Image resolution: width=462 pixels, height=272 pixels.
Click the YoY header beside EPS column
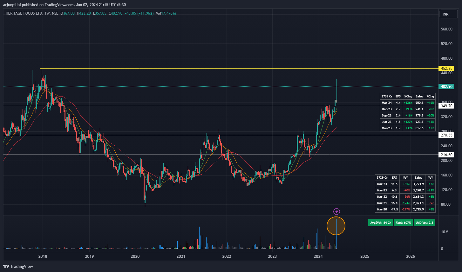(x=406, y=178)
